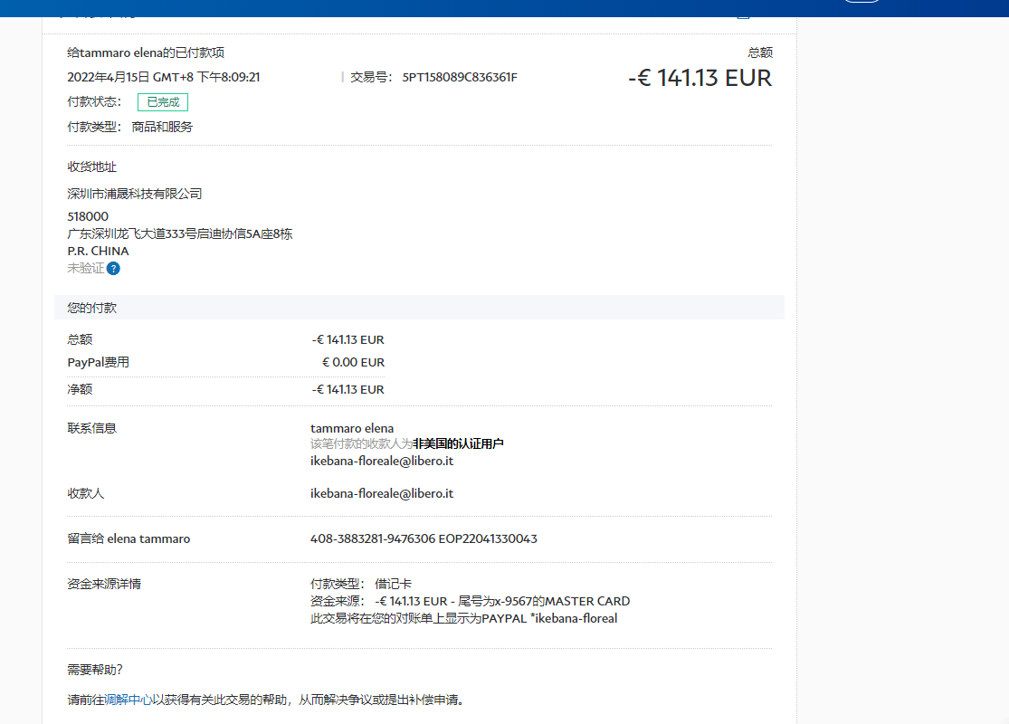Screen dimensions: 1009x724
Task: Click the email in the 收款人 row
Action: (381, 493)
